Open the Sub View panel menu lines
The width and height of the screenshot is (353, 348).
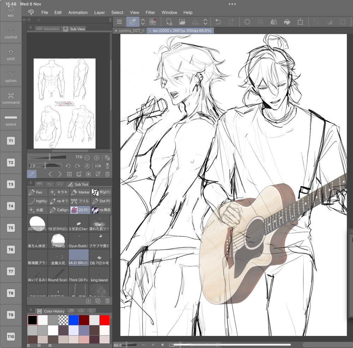[x=31, y=28]
